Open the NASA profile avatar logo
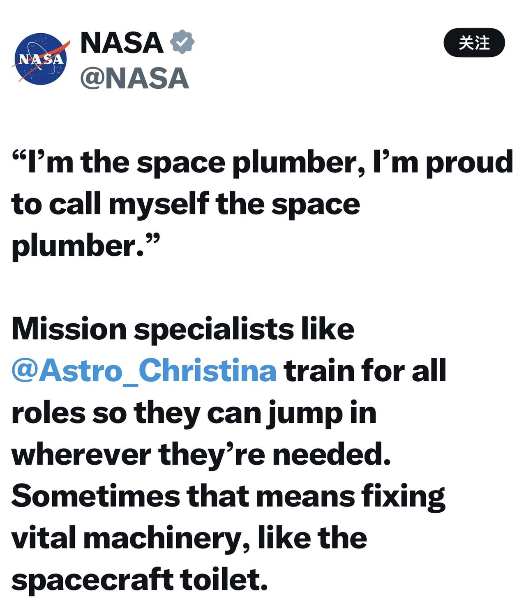526x615 pixels. pyautogui.click(x=40, y=59)
